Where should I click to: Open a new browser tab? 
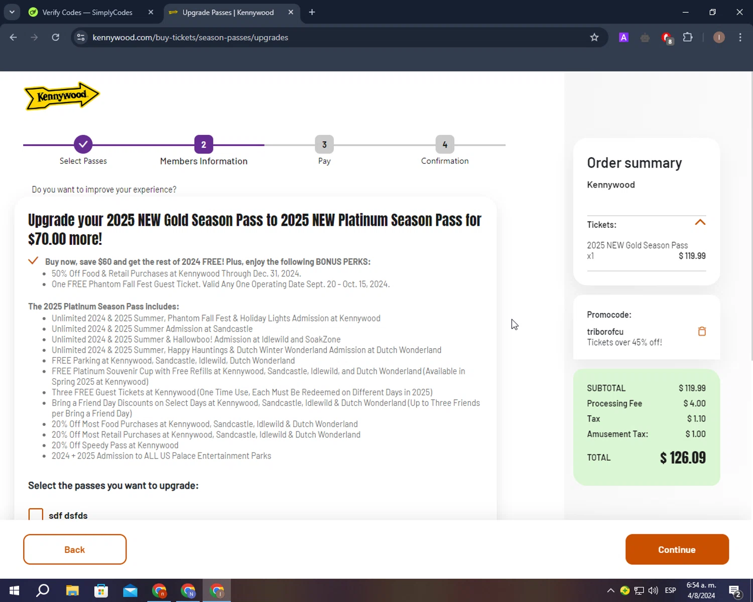click(x=312, y=12)
